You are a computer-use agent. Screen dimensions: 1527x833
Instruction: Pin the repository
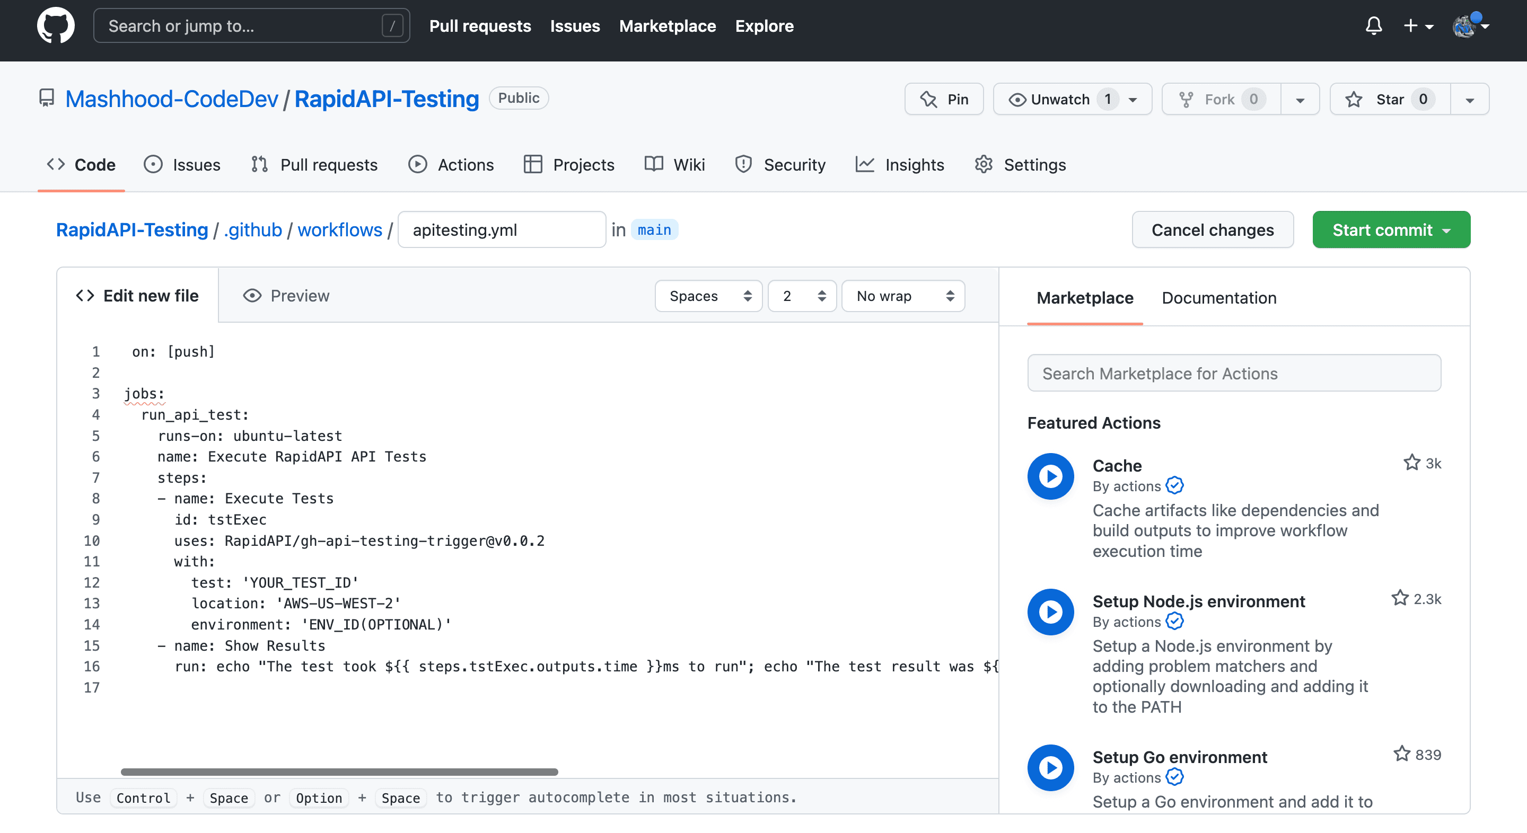click(944, 99)
